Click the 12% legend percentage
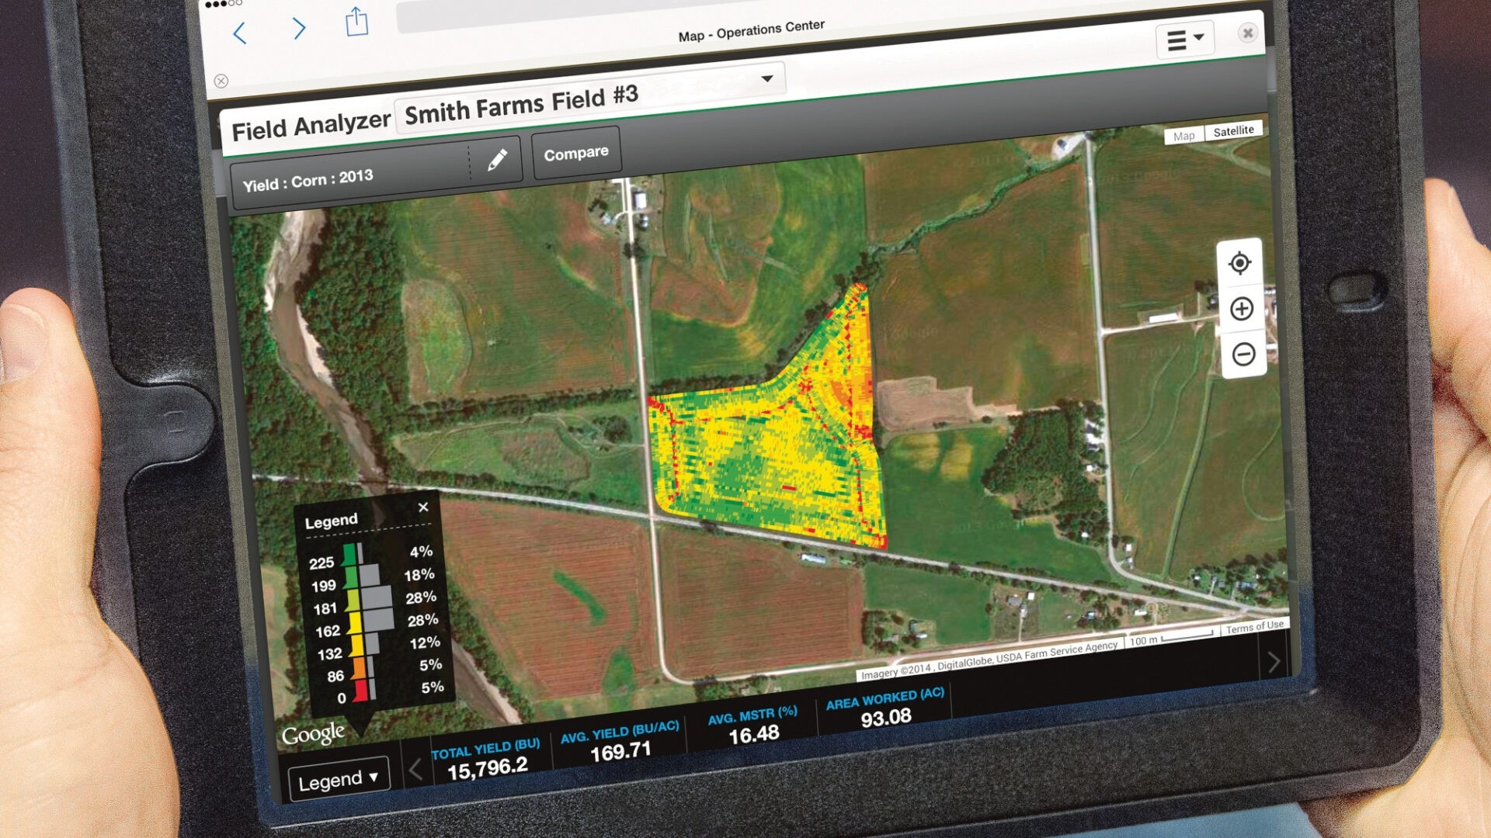The width and height of the screenshot is (1491, 838). [425, 642]
